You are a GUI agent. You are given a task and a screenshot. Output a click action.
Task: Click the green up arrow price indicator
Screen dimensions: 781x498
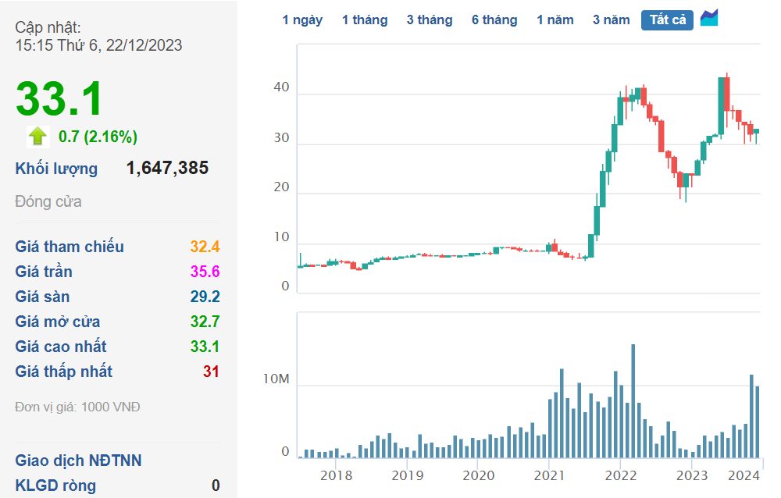point(37,137)
